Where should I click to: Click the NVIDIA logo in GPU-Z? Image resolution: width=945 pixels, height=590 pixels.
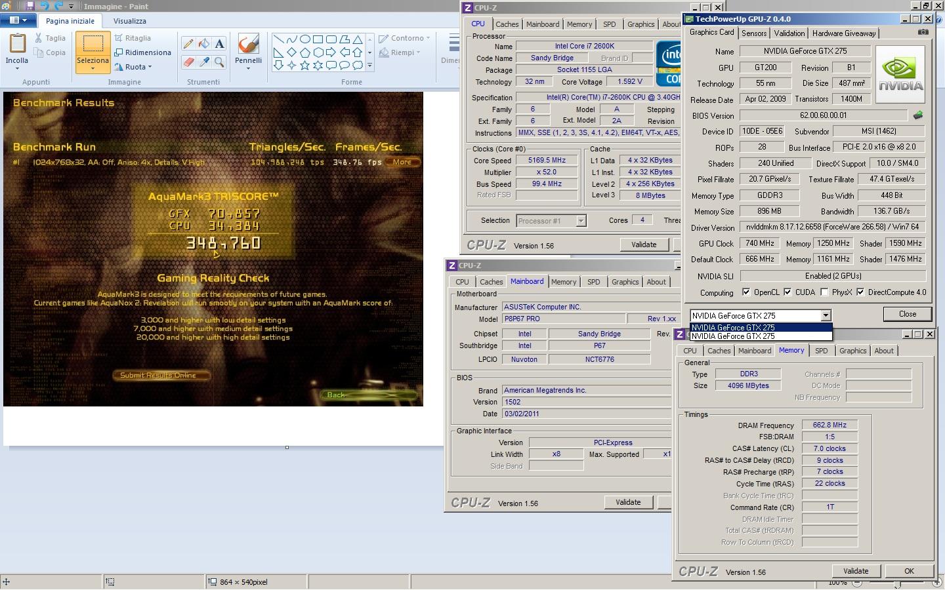(x=900, y=73)
